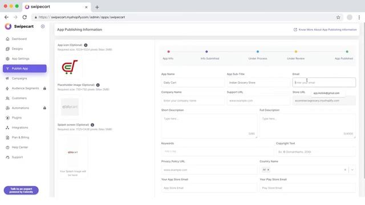Open a new browser tab

click(97, 7)
